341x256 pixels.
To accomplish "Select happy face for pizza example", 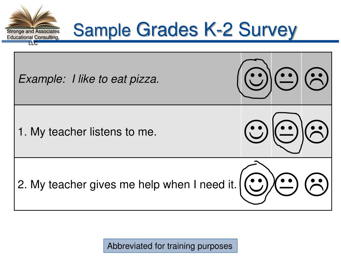I will 256,79.
